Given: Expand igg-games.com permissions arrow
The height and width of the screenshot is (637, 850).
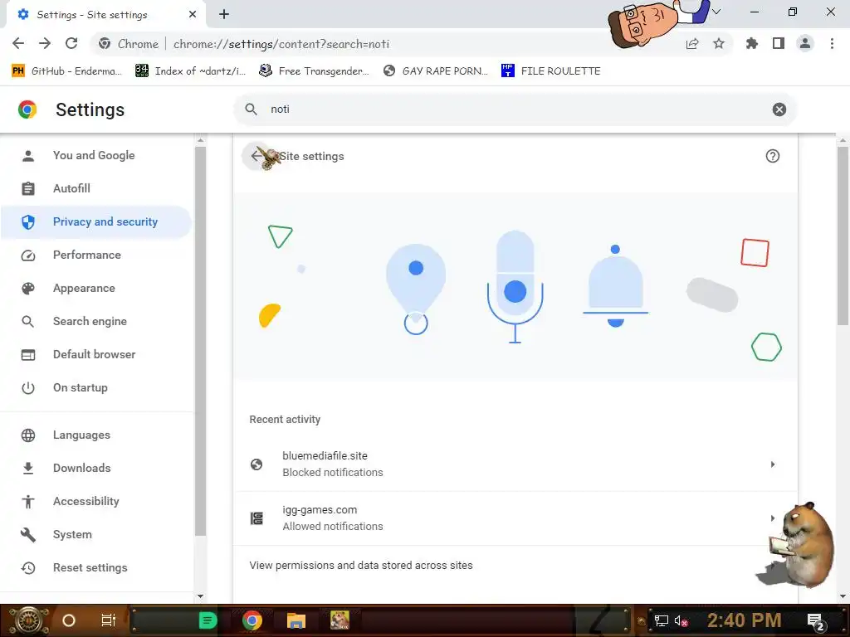Looking at the screenshot, I should [773, 518].
